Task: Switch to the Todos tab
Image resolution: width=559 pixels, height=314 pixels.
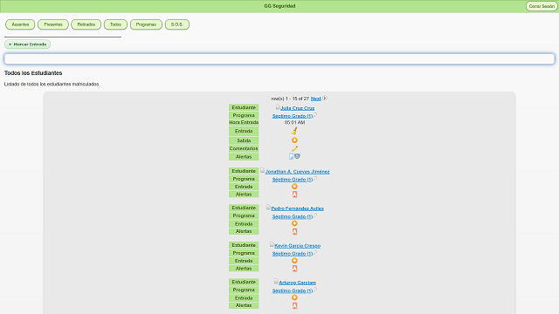Action: click(115, 24)
